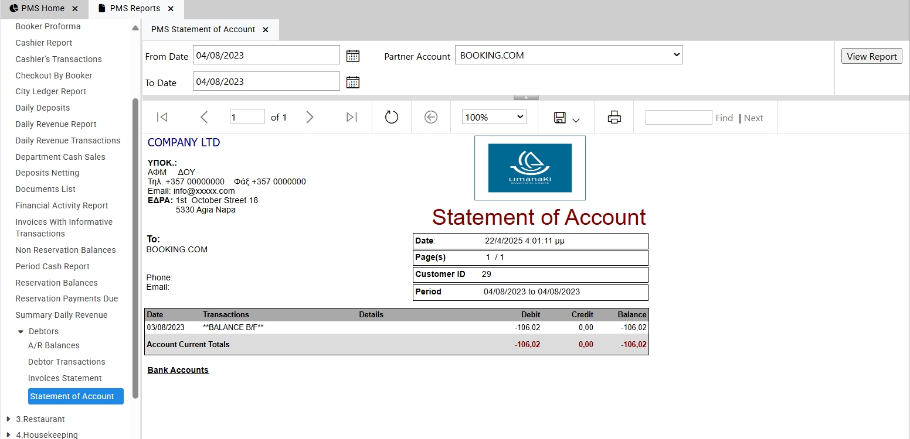Open Daily Deposits report
The height and width of the screenshot is (439, 910).
tap(43, 108)
